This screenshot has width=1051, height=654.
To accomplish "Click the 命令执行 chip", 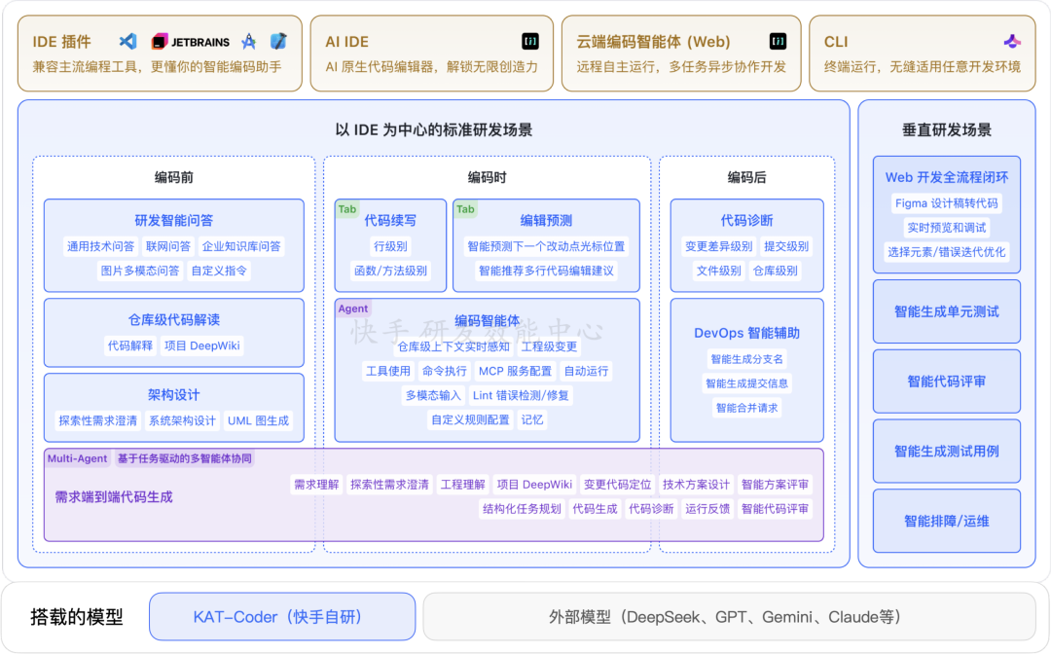I will point(445,371).
